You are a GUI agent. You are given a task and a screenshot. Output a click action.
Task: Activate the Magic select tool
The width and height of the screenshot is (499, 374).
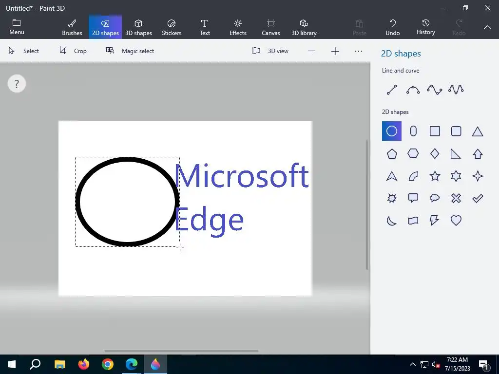(x=130, y=51)
